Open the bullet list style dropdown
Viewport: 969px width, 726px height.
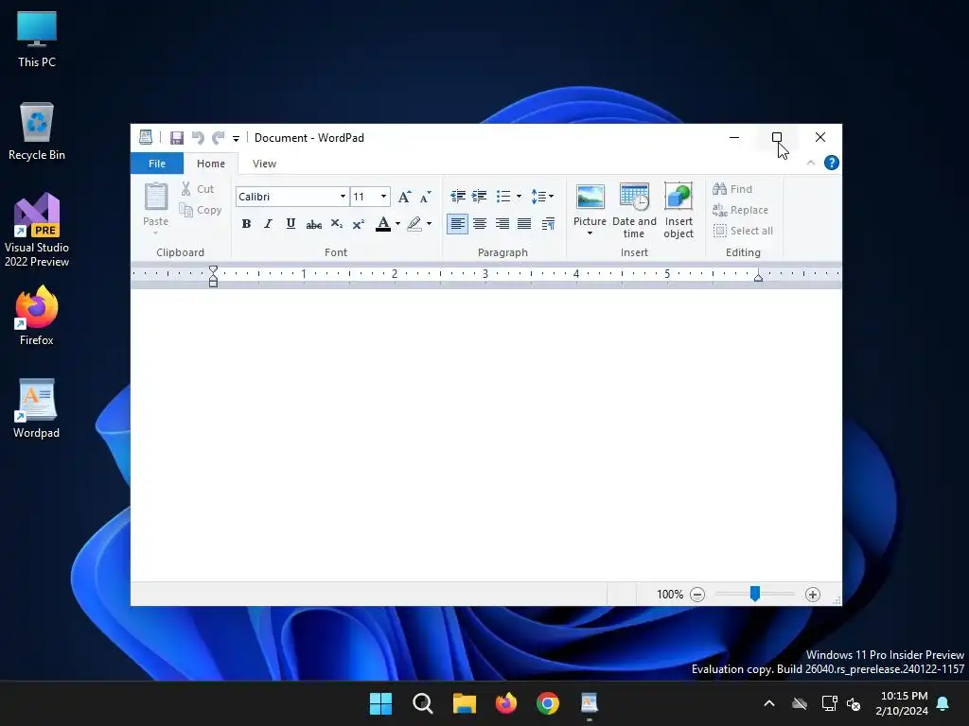click(x=519, y=197)
